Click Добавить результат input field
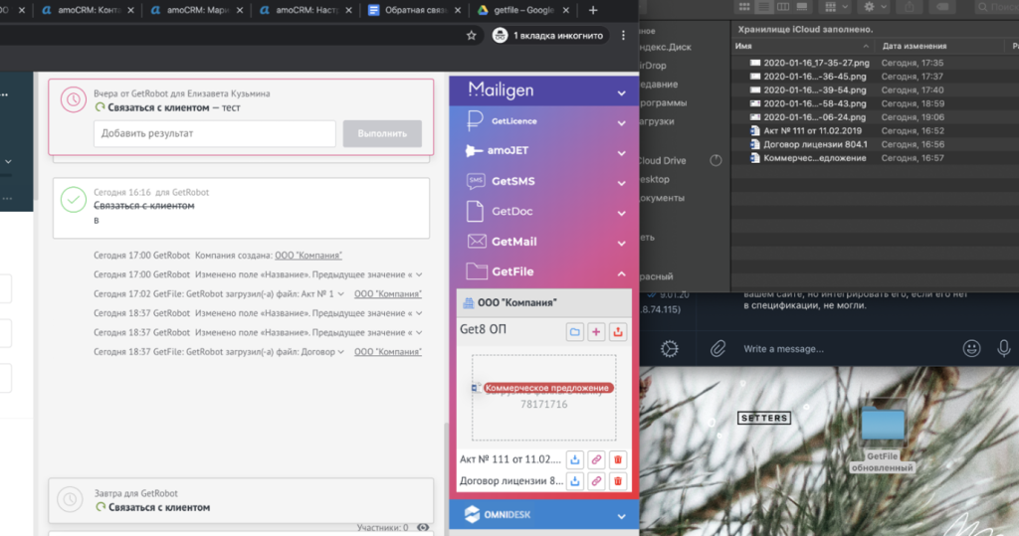This screenshot has width=1019, height=536. pyautogui.click(x=215, y=133)
